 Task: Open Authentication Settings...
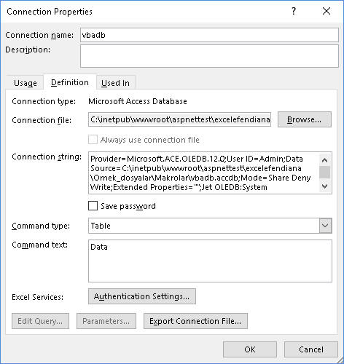[x=142, y=296]
